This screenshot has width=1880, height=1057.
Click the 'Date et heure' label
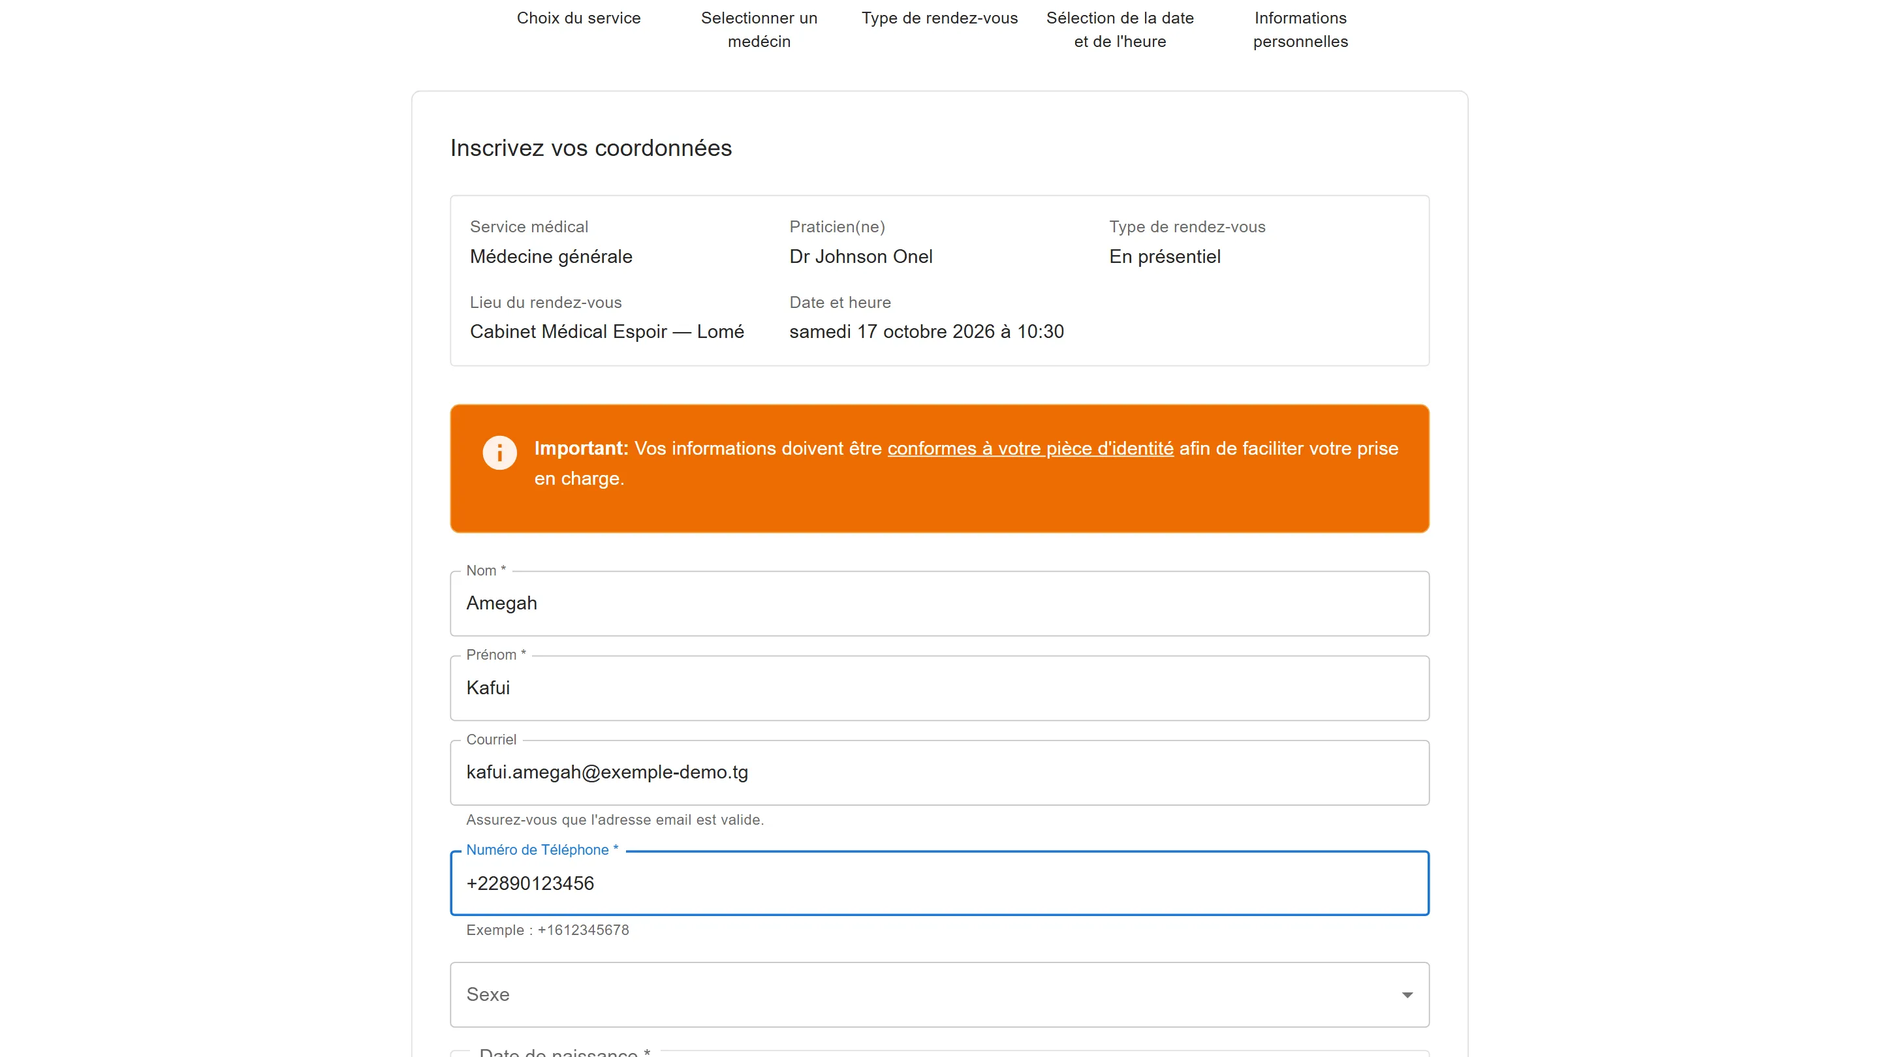839,303
